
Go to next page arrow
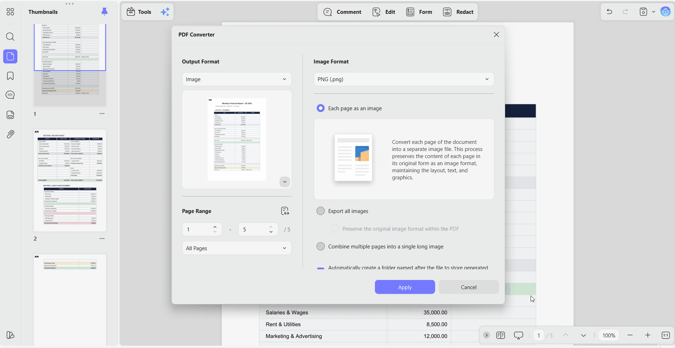pos(583,335)
